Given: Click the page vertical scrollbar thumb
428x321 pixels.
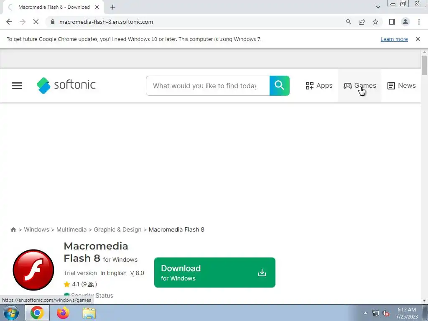Looking at the screenshot, I should click(x=424, y=65).
